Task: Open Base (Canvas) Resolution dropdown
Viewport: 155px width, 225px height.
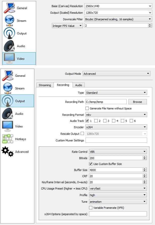Action: 118,6
